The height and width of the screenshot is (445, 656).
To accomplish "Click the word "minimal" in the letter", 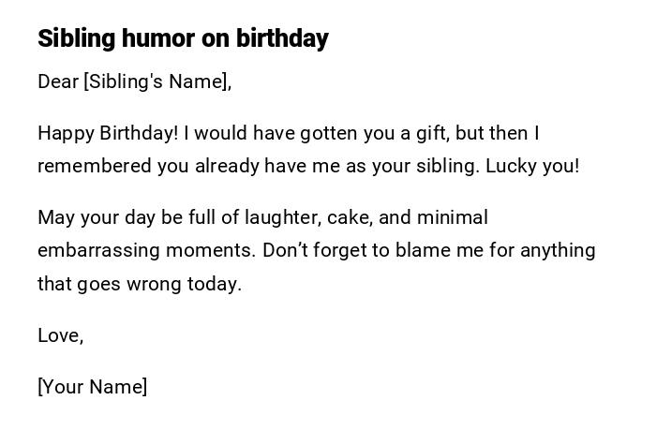I will [x=453, y=217].
